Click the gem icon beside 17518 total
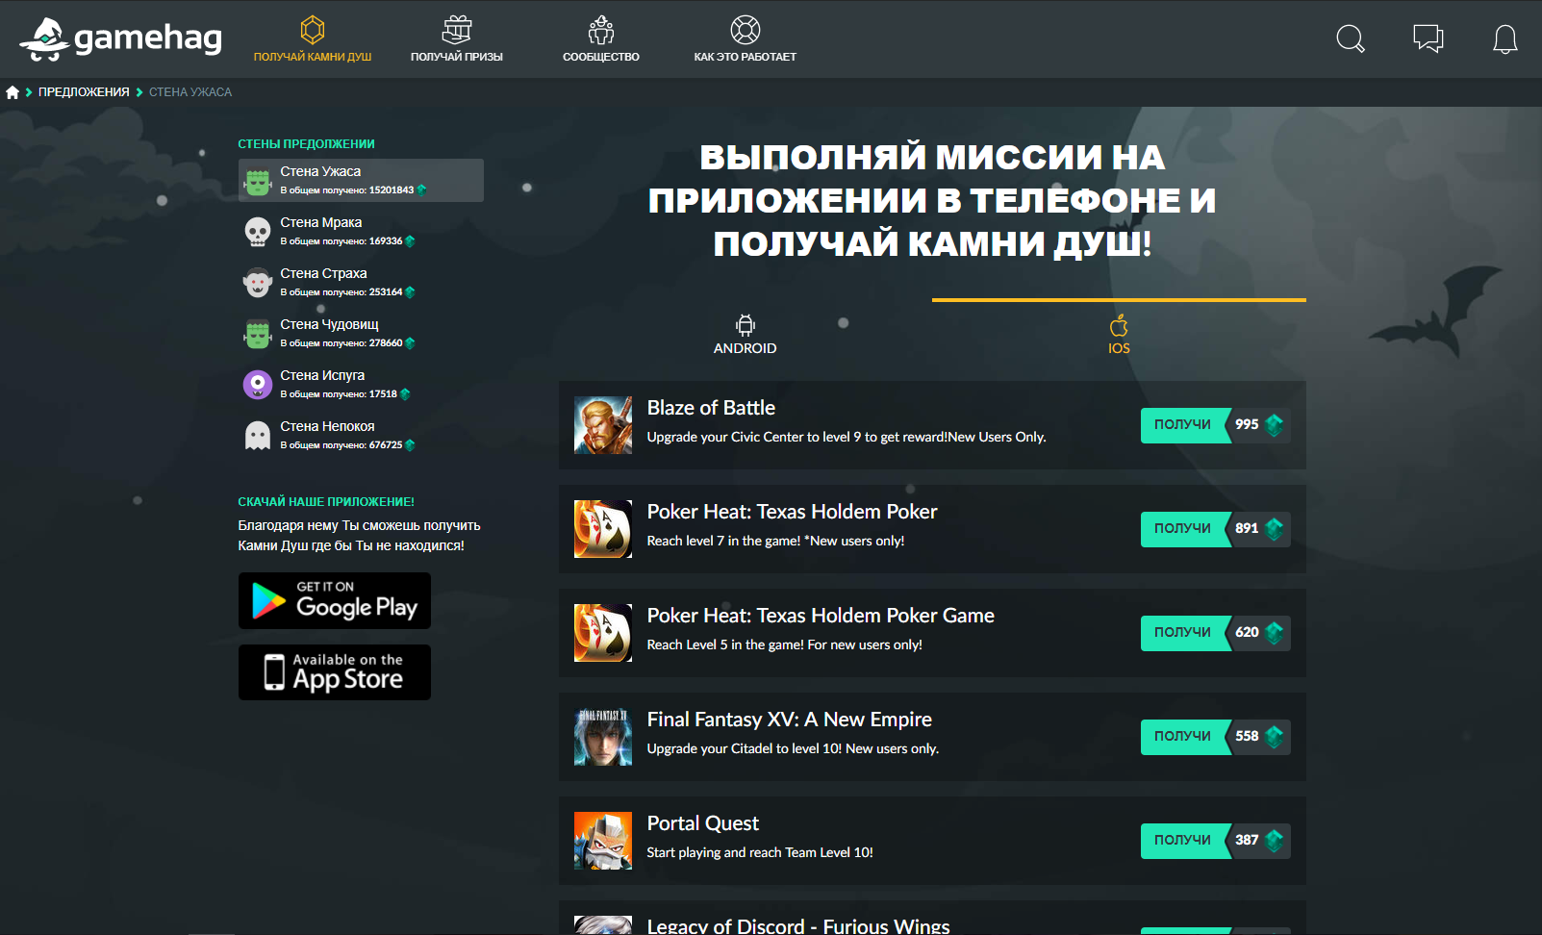Viewport: 1542px width, 935px height. (x=404, y=394)
